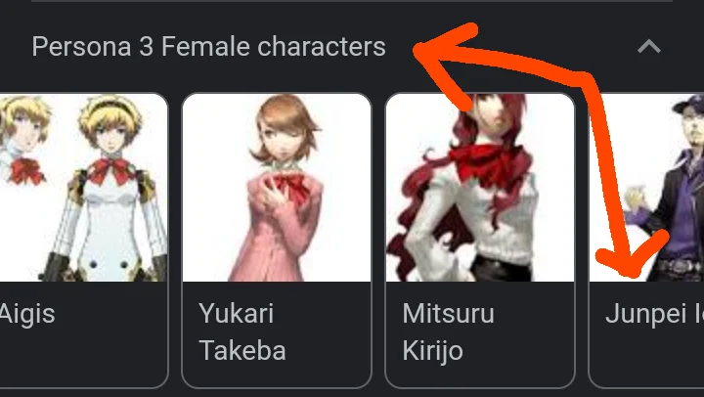Click Yukari's brown hair in portrait
Viewport: 704px width, 397px height.
285,121
